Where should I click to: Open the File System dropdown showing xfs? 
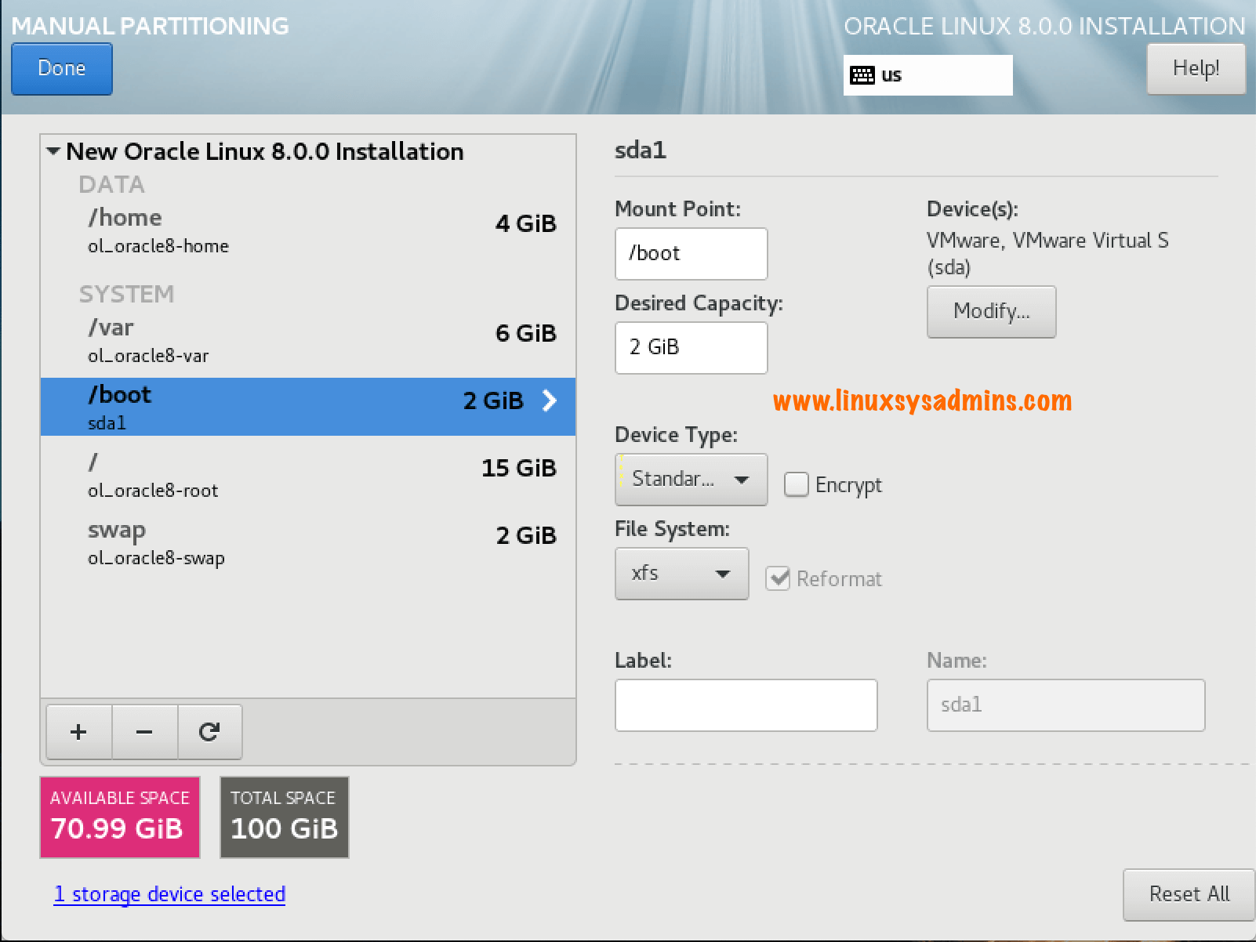click(x=681, y=573)
